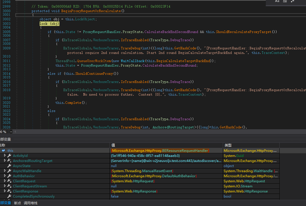The width and height of the screenshot is (306, 206).
Task: Click QueueUserWorkItem on line 3011
Action: tap(94, 61)
